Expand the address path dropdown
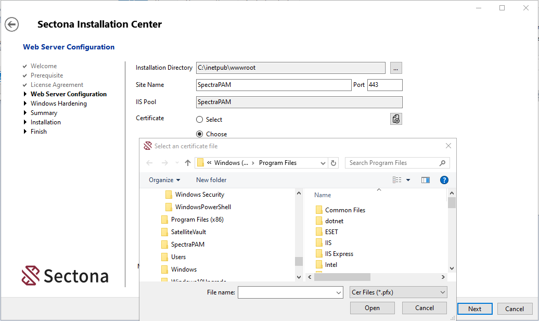The image size is (539, 321). pyautogui.click(x=323, y=163)
